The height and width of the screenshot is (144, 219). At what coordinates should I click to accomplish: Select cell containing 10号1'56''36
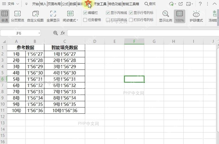(x=65, y=110)
